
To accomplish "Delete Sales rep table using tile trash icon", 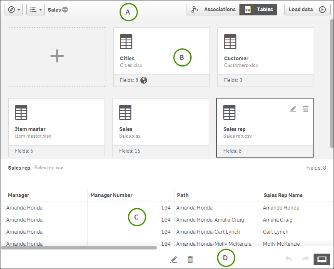I will 306,109.
